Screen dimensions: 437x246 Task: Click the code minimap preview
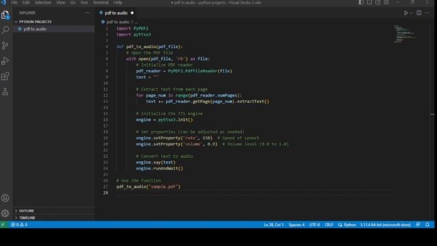pos(406,33)
